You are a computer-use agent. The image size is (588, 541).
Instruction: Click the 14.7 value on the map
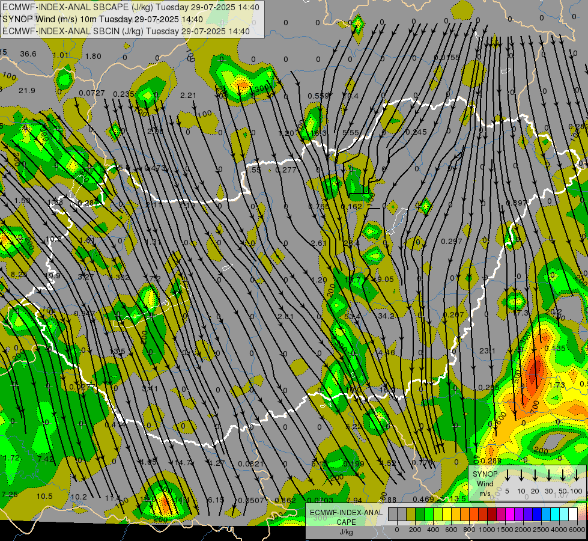[183, 462]
